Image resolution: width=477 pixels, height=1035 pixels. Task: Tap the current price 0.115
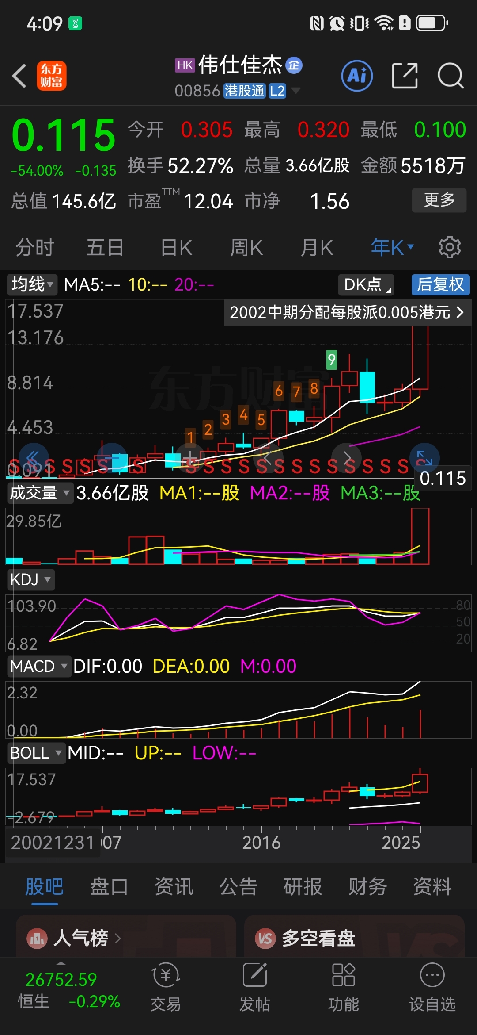click(64, 134)
